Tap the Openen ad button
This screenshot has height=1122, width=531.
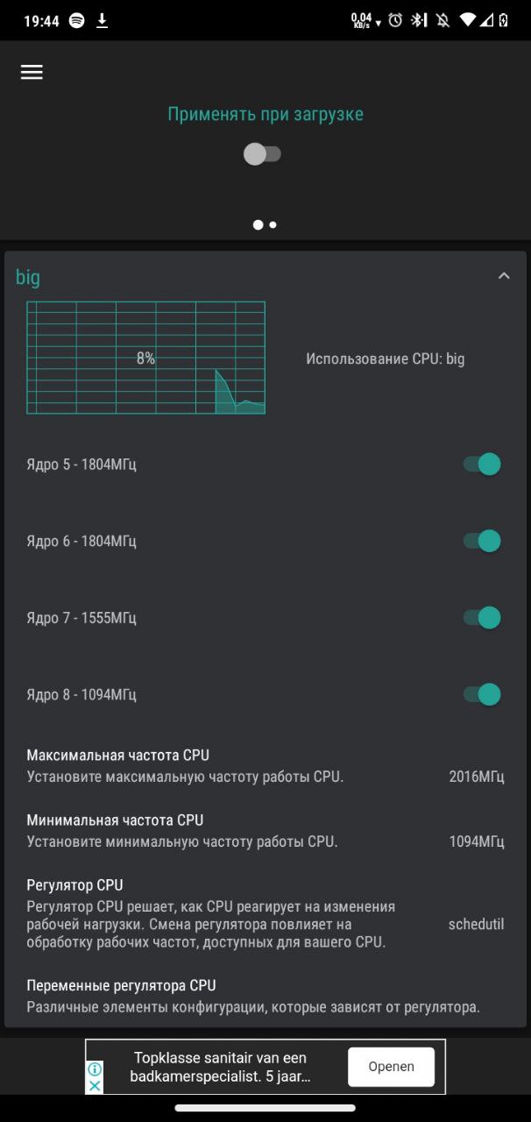[391, 1067]
